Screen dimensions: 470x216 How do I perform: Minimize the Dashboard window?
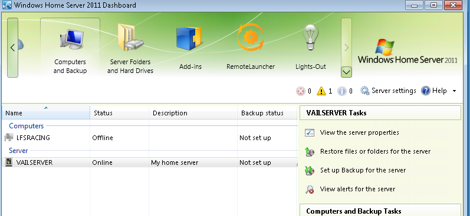coord(415,5)
